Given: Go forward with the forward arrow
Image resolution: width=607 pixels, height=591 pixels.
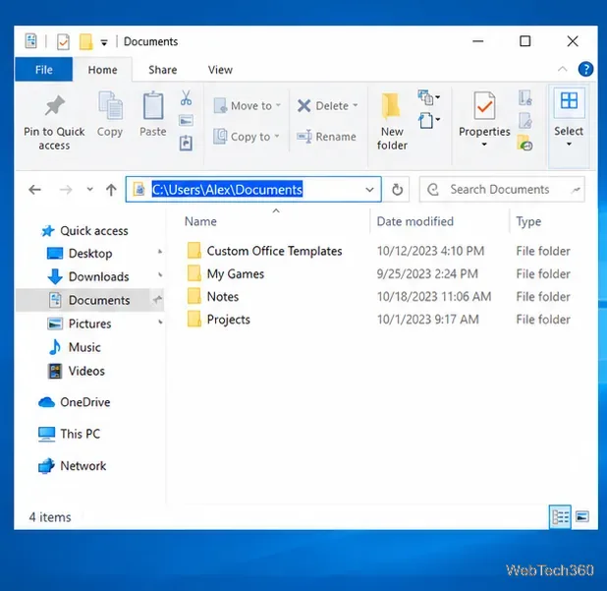Looking at the screenshot, I should pyautogui.click(x=66, y=190).
